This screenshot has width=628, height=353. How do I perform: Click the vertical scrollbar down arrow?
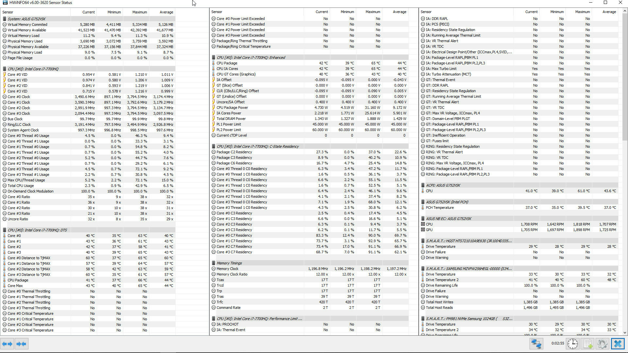[x=625, y=333]
